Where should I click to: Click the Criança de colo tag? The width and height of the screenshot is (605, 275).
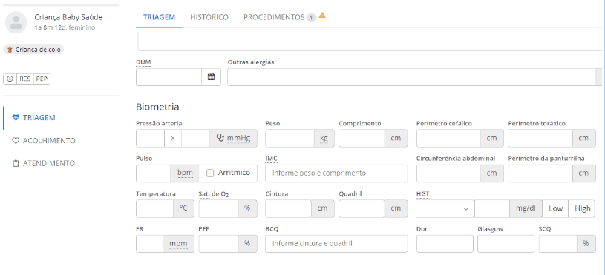point(33,50)
